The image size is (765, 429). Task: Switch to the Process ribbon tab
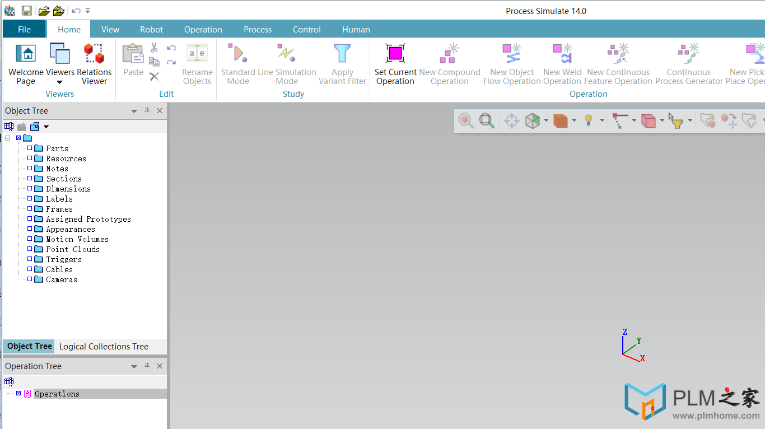[x=258, y=30]
